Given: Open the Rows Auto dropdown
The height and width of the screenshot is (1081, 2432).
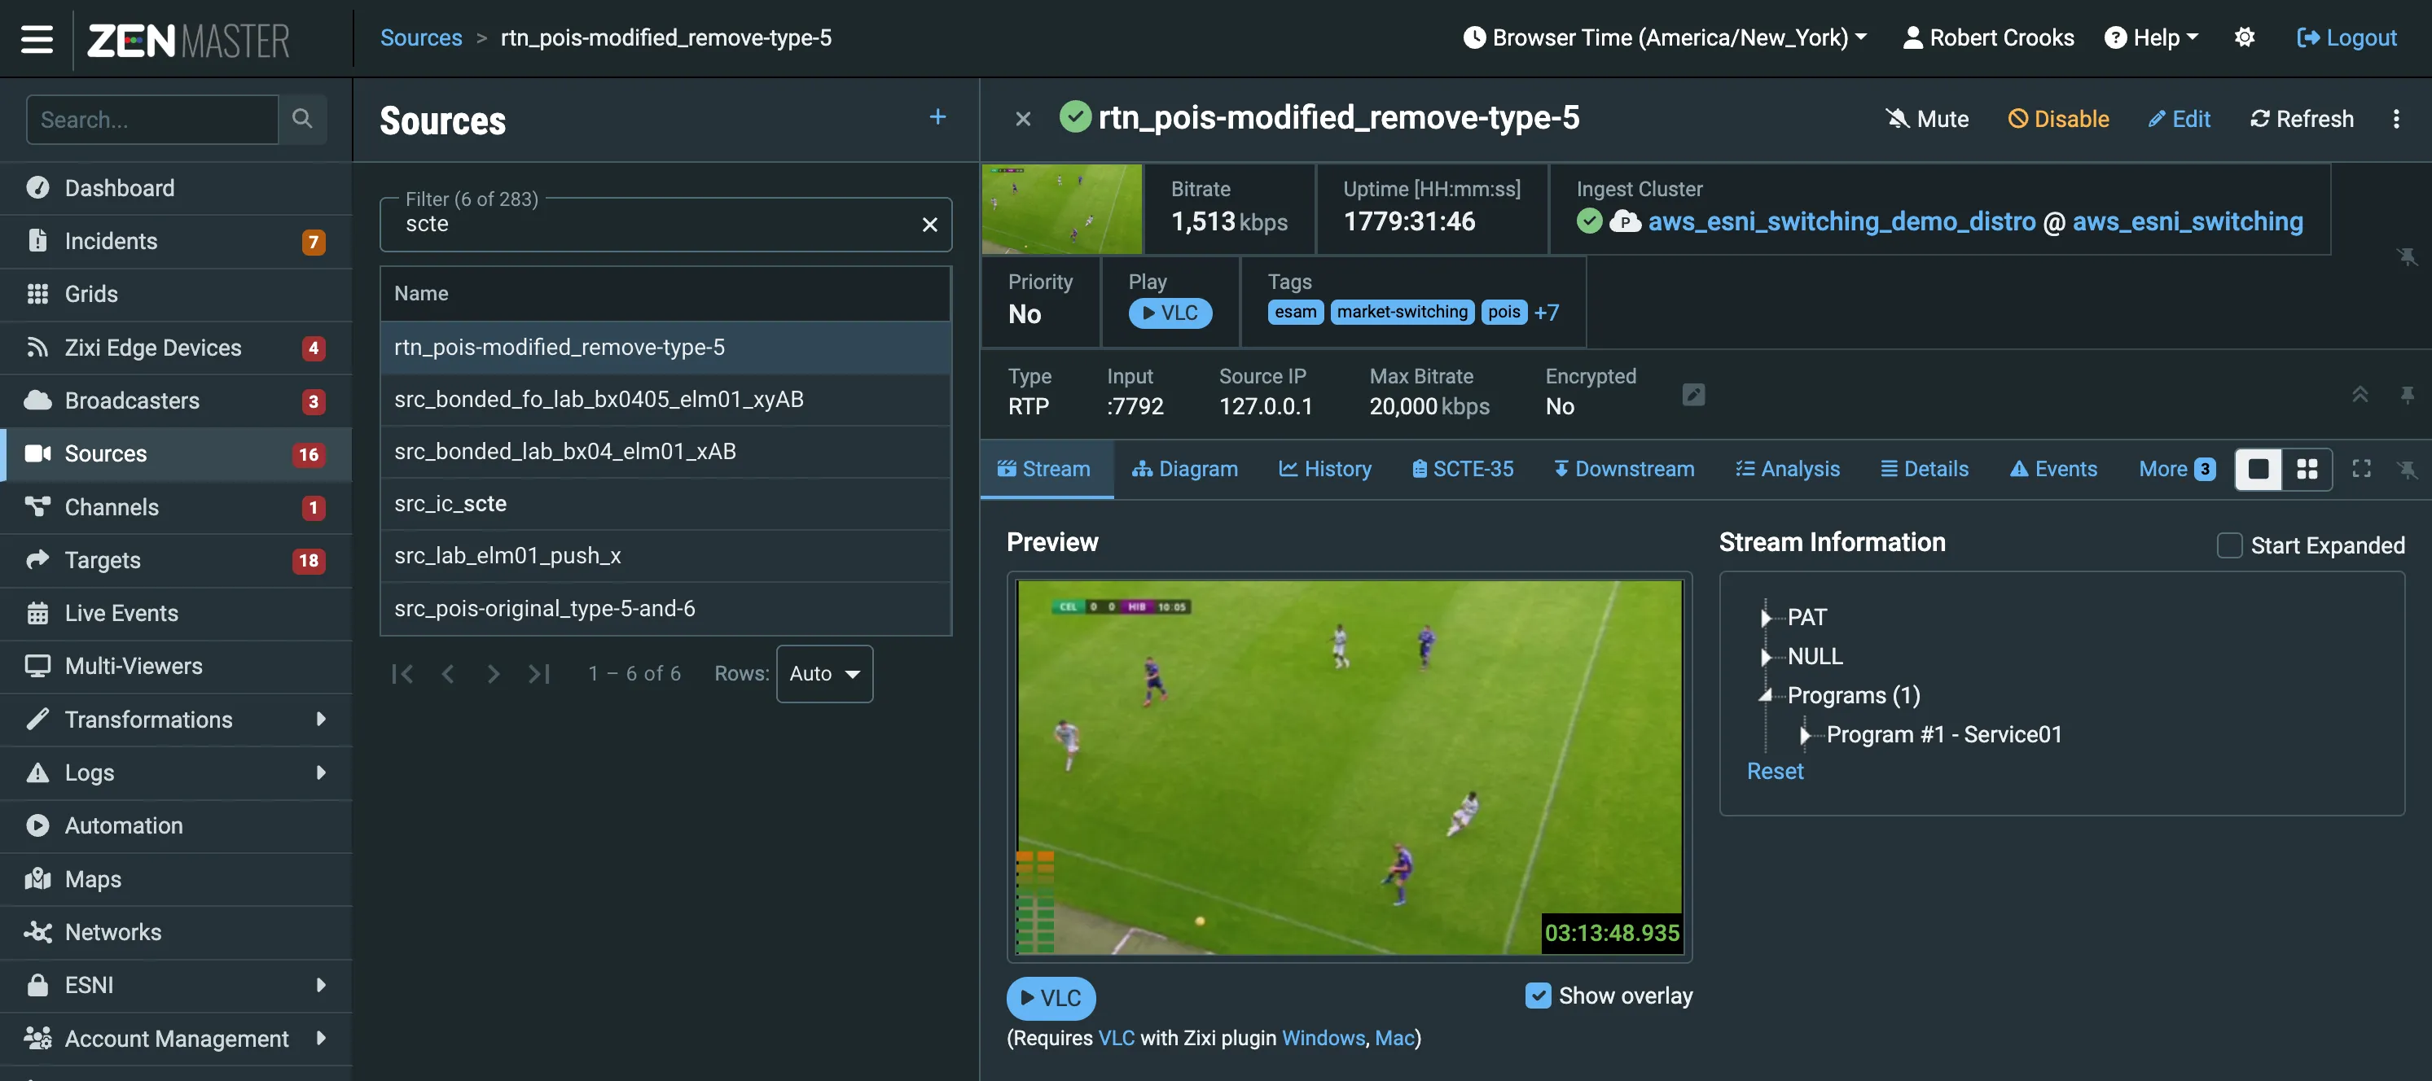Looking at the screenshot, I should [824, 673].
